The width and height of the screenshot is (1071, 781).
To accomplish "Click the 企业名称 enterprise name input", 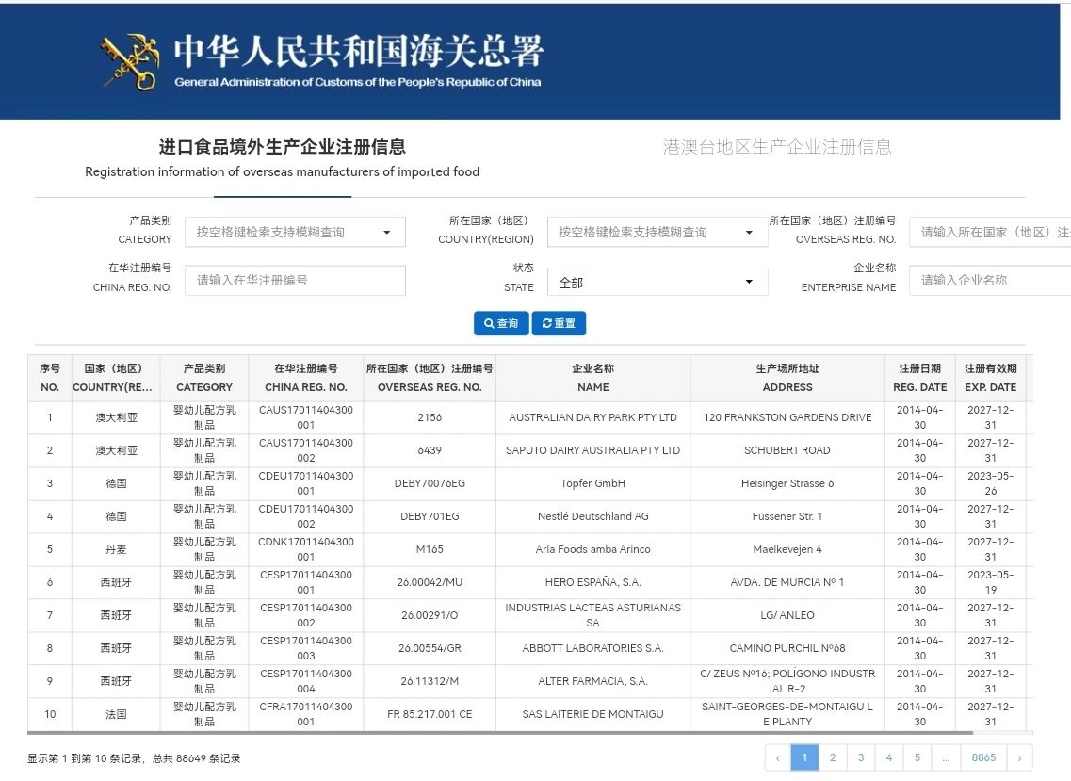I will point(989,280).
